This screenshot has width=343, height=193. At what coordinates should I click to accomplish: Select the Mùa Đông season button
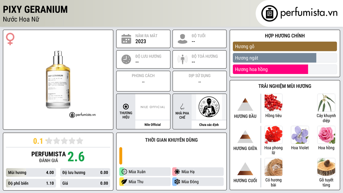(x=198, y=182)
